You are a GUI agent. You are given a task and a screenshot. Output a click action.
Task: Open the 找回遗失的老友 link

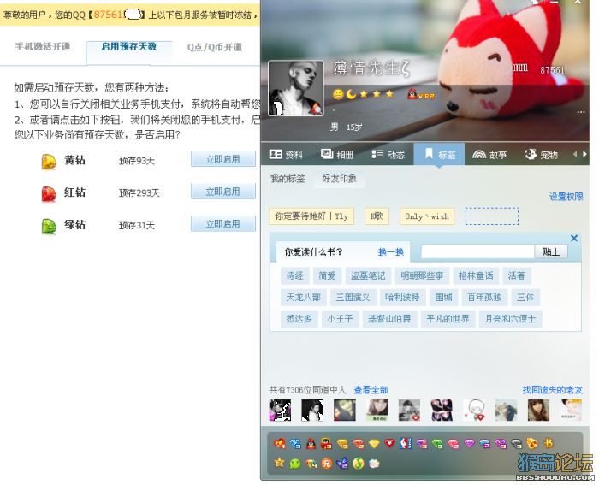coord(553,390)
